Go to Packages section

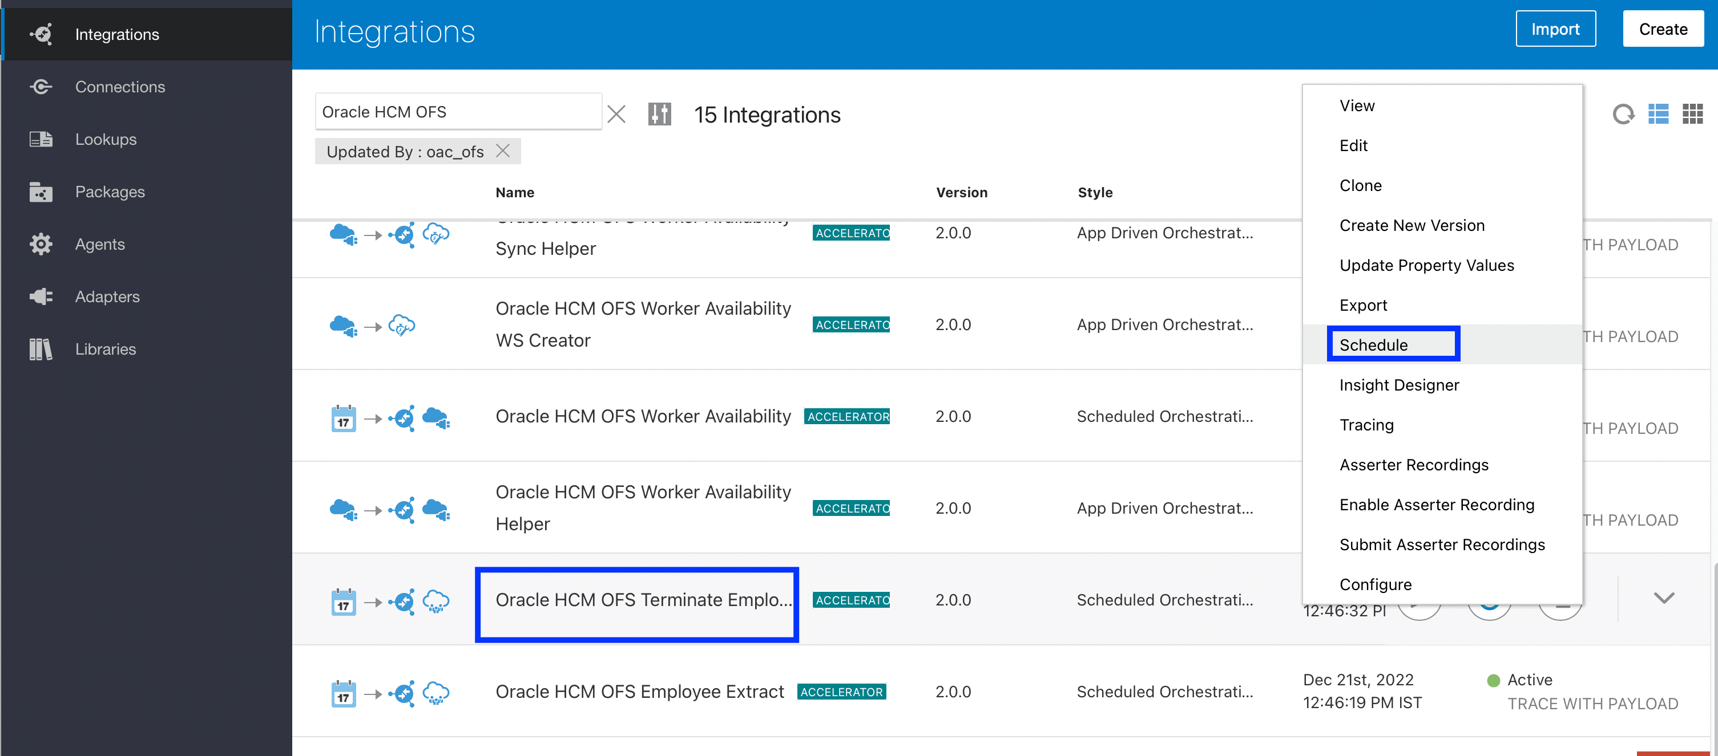110,192
